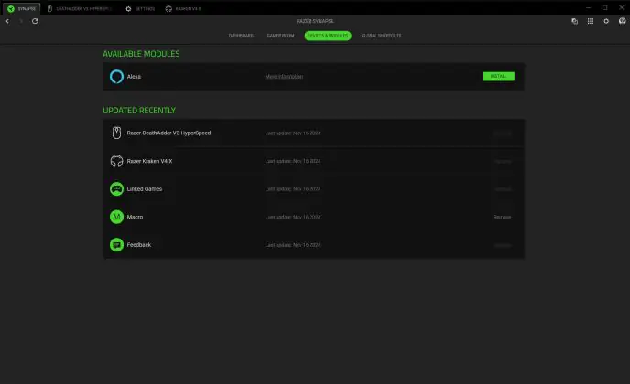The image size is (630, 384).
Task: Go to the Global Shortcuts section
Action: click(381, 36)
